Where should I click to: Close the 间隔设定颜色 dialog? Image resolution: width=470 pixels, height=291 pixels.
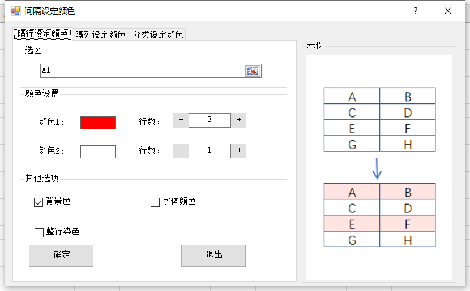448,11
